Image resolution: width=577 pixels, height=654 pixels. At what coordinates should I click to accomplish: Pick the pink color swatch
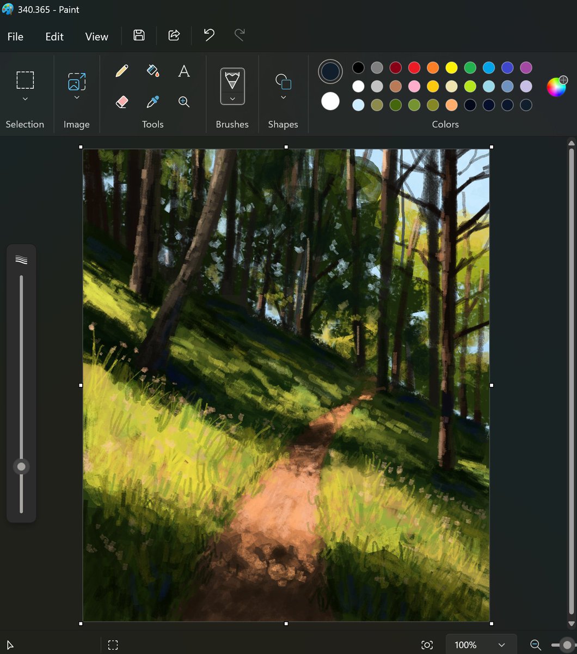pyautogui.click(x=414, y=86)
